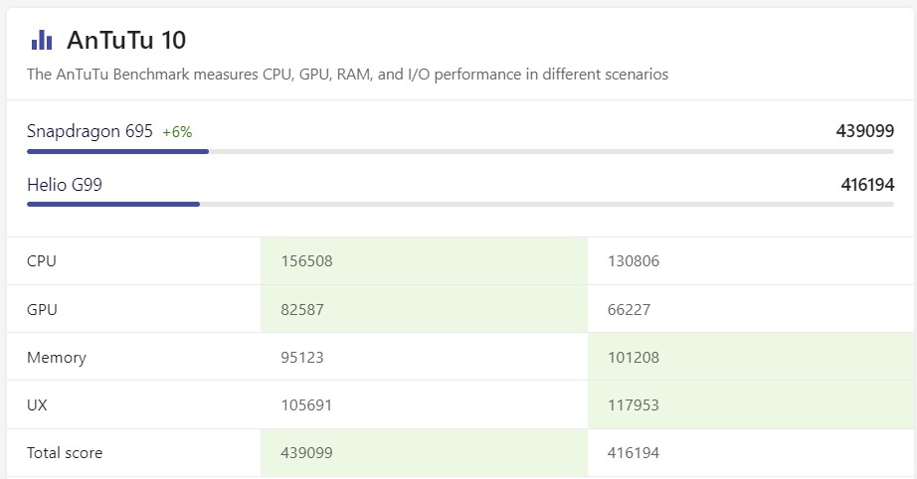Click the GPU value 66227
Viewport: 917px width, 479px height.
pos(629,309)
